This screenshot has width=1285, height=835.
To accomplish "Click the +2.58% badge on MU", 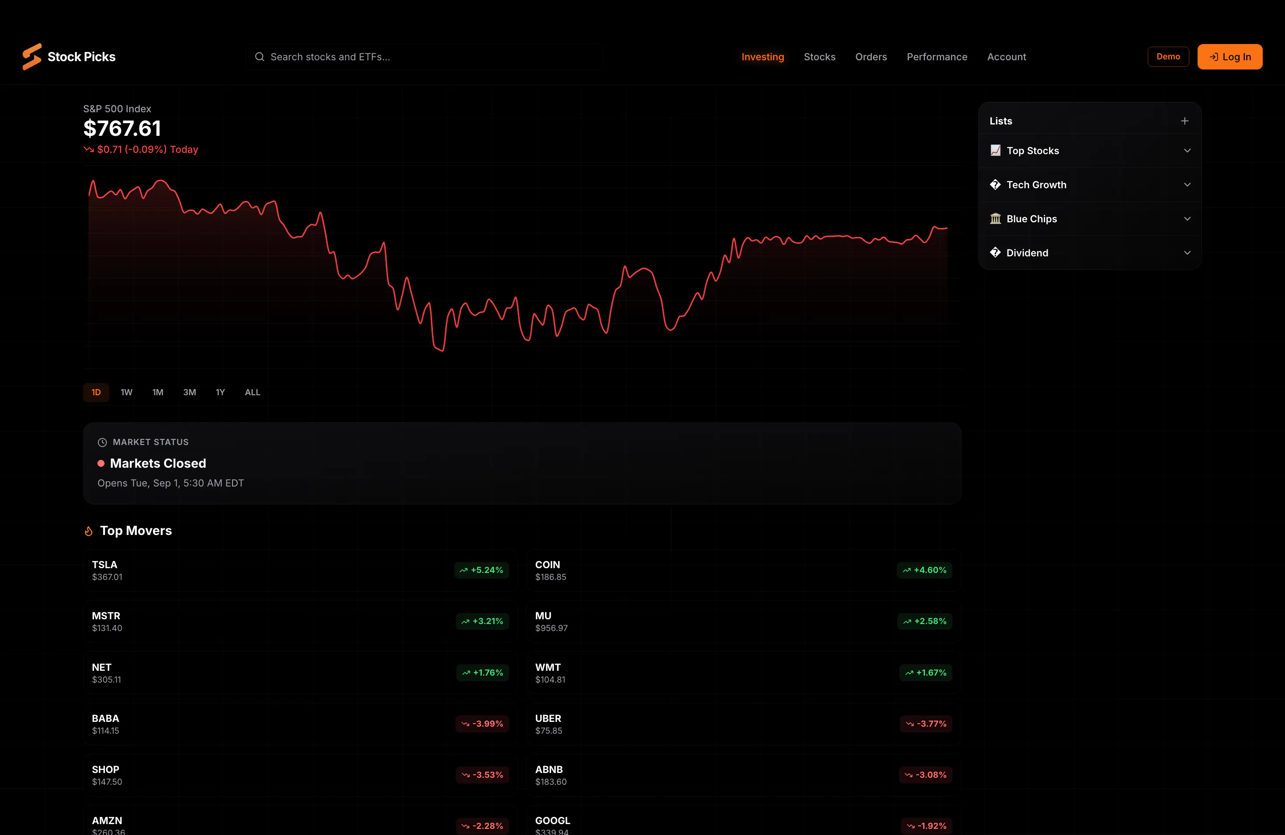I will click(x=925, y=621).
